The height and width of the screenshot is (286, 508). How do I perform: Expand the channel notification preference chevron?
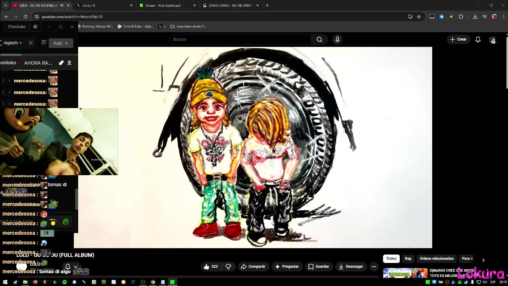75,267
